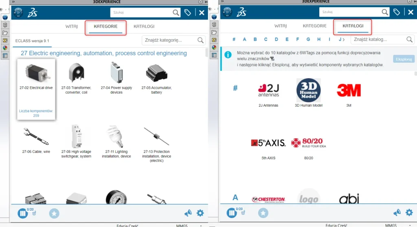Open KATALOGI tab in left panel
This screenshot has width=417, height=227.
[144, 26]
